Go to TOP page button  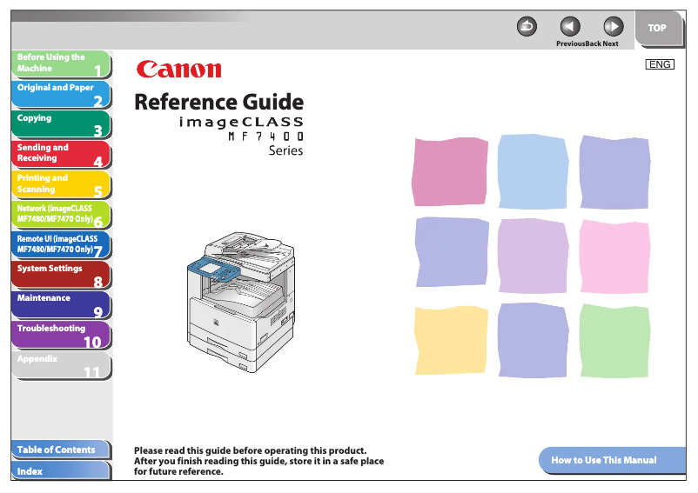pyautogui.click(x=657, y=28)
